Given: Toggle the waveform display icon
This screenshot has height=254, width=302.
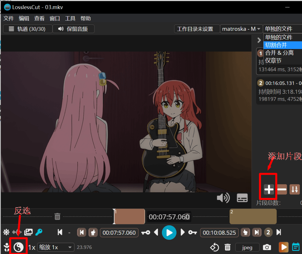Looking at the screenshot, I should (17, 232).
